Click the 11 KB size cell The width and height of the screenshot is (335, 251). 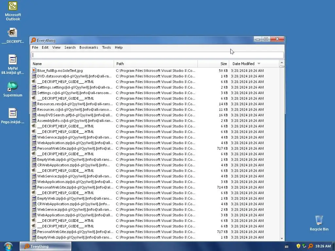point(223,109)
